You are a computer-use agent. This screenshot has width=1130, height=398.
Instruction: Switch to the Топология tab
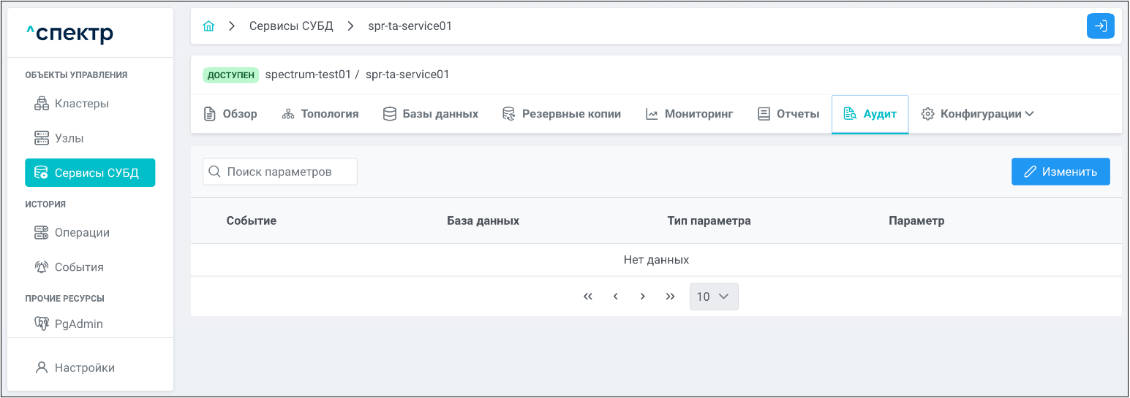[320, 114]
